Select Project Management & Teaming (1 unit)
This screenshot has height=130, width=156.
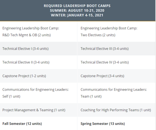click(x=34, y=110)
